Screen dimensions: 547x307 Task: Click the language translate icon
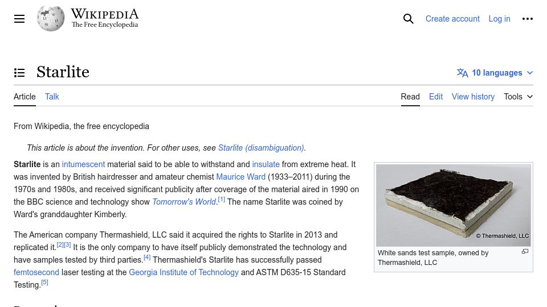point(463,73)
